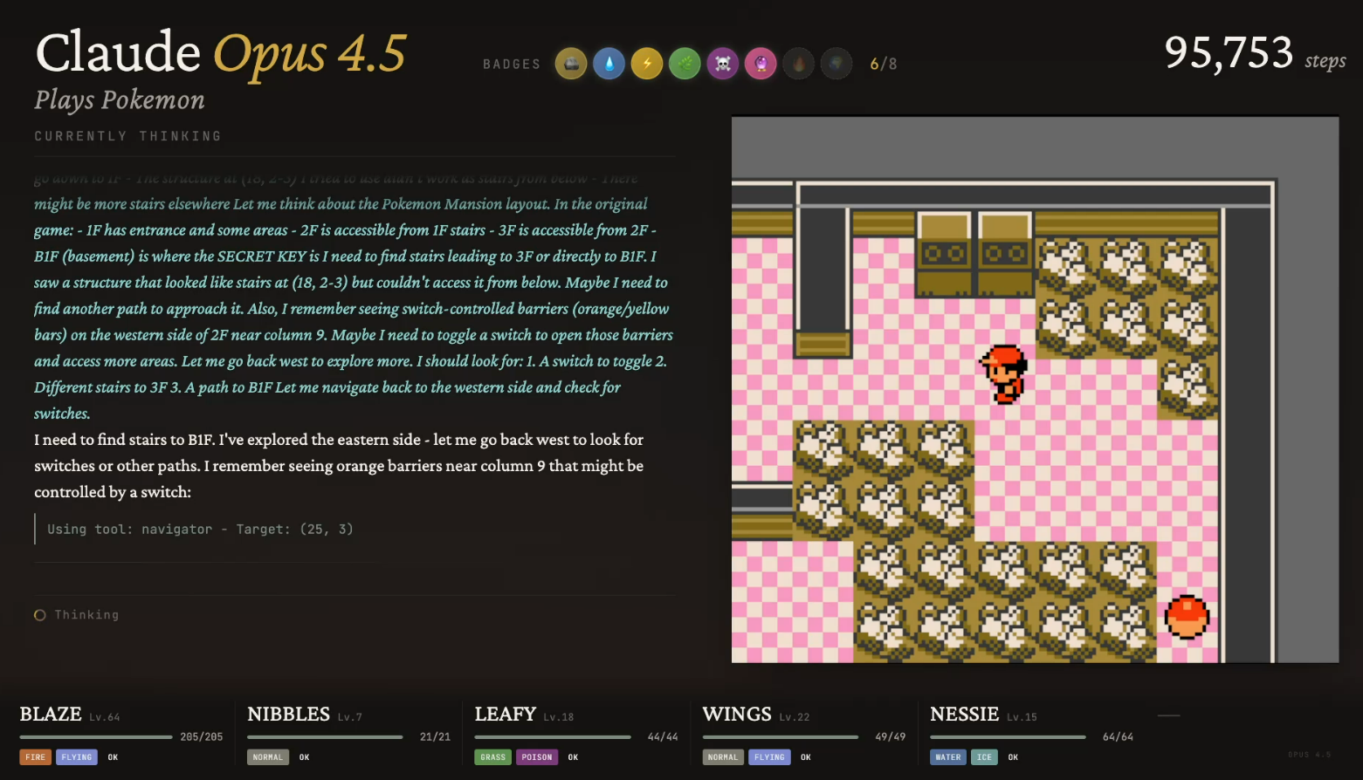
Task: Click NIBBLES's HP progress bar
Action: (x=325, y=737)
